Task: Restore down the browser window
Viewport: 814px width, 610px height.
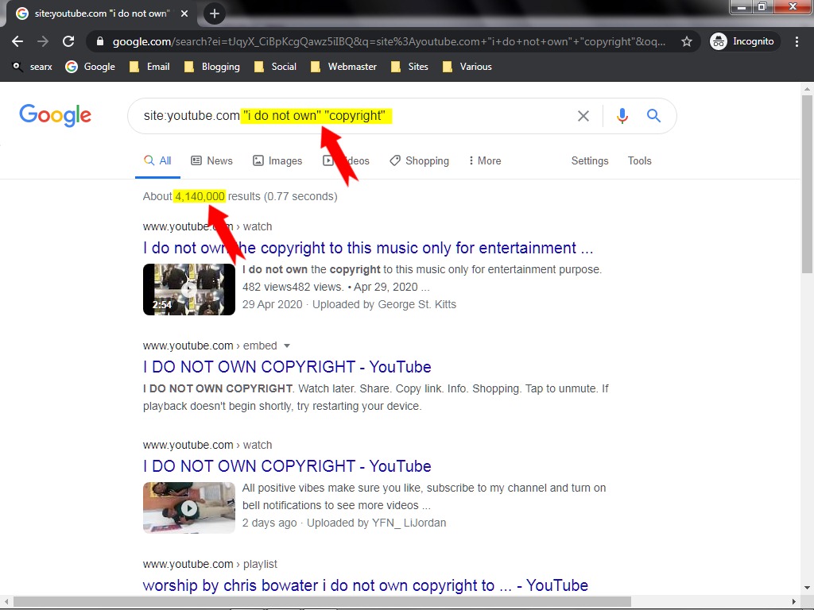Action: (x=762, y=6)
